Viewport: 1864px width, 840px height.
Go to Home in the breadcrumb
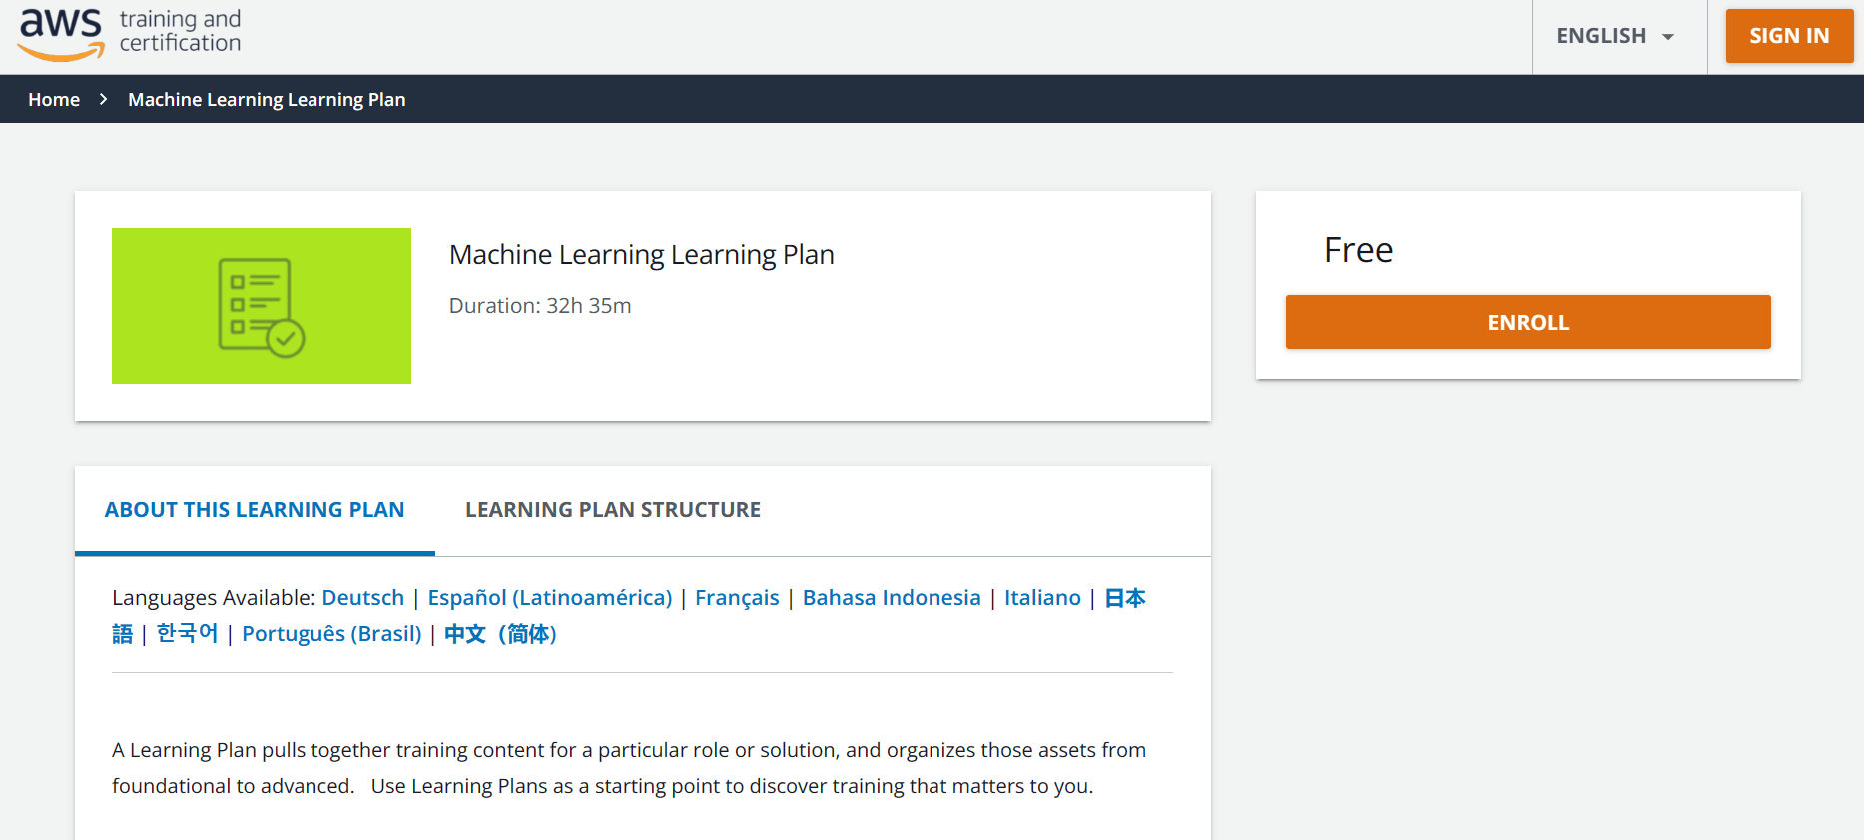point(54,99)
